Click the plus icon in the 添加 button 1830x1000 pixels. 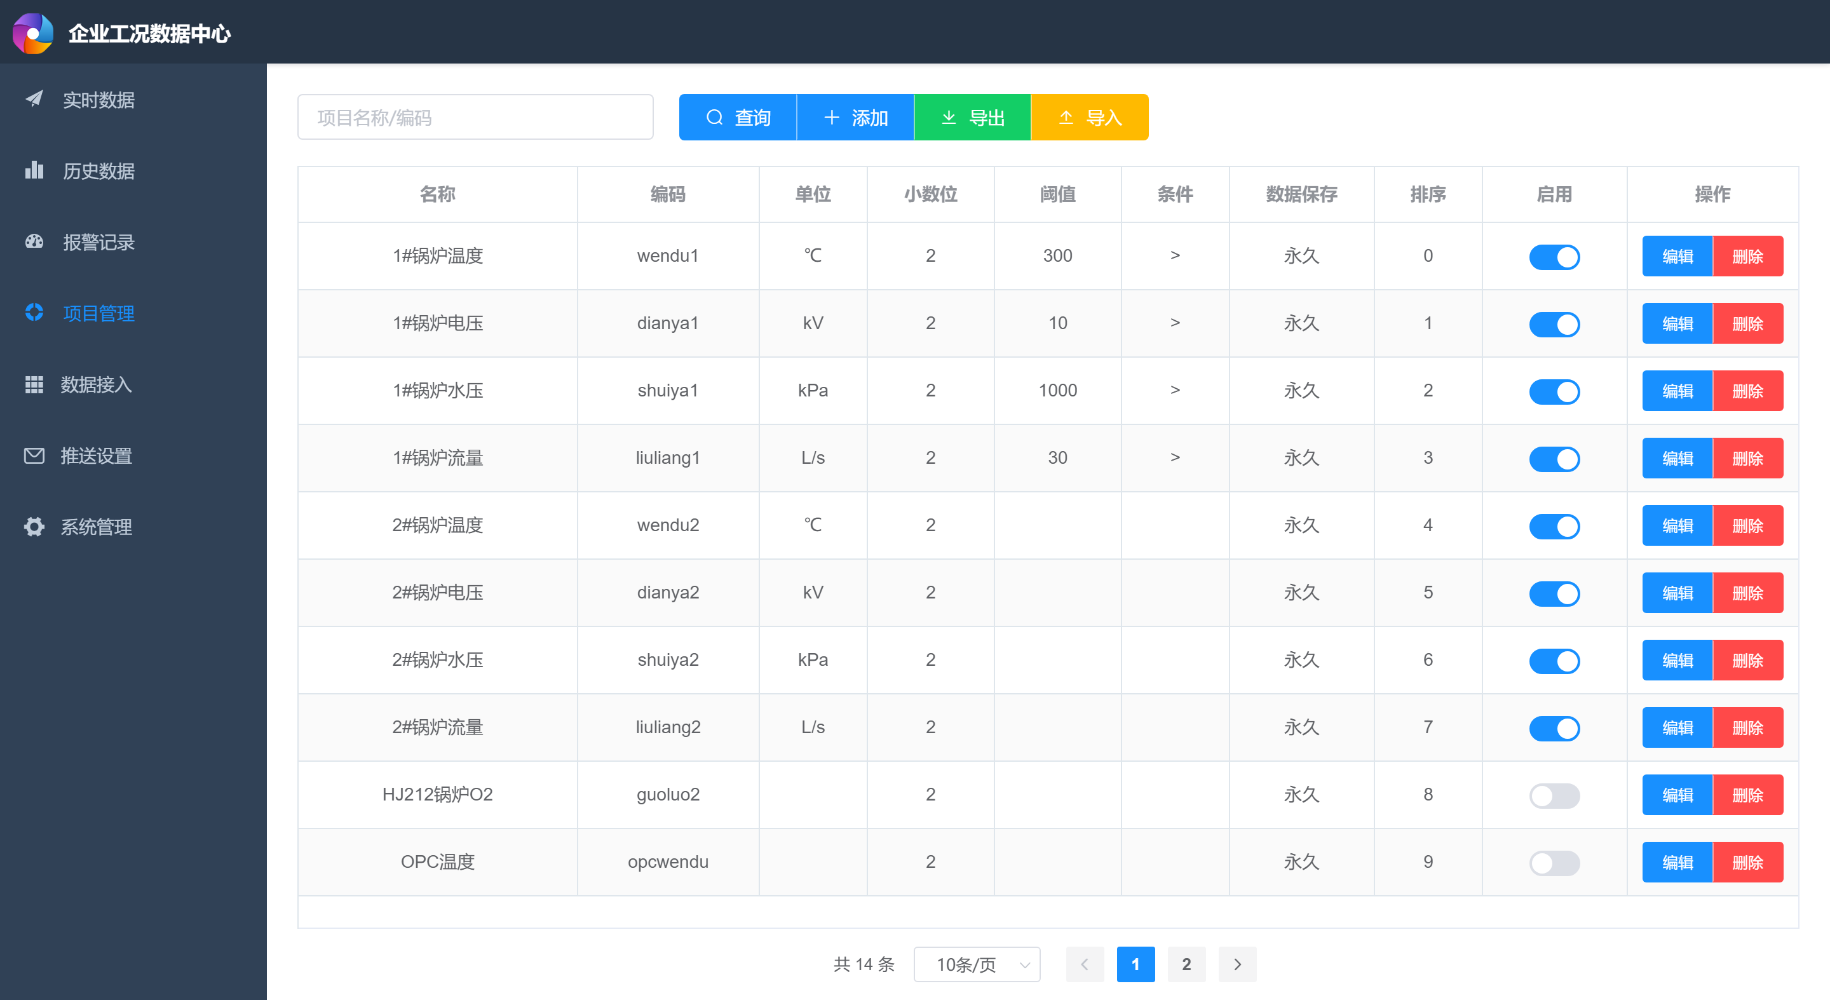[831, 117]
